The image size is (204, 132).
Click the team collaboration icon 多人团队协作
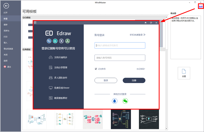[x=51, y=78]
